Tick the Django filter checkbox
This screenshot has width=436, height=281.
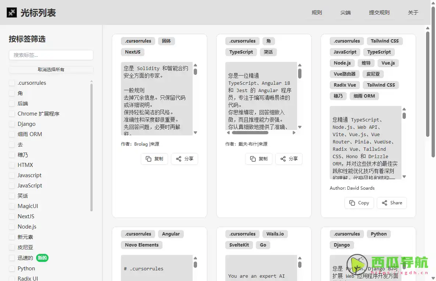12,124
